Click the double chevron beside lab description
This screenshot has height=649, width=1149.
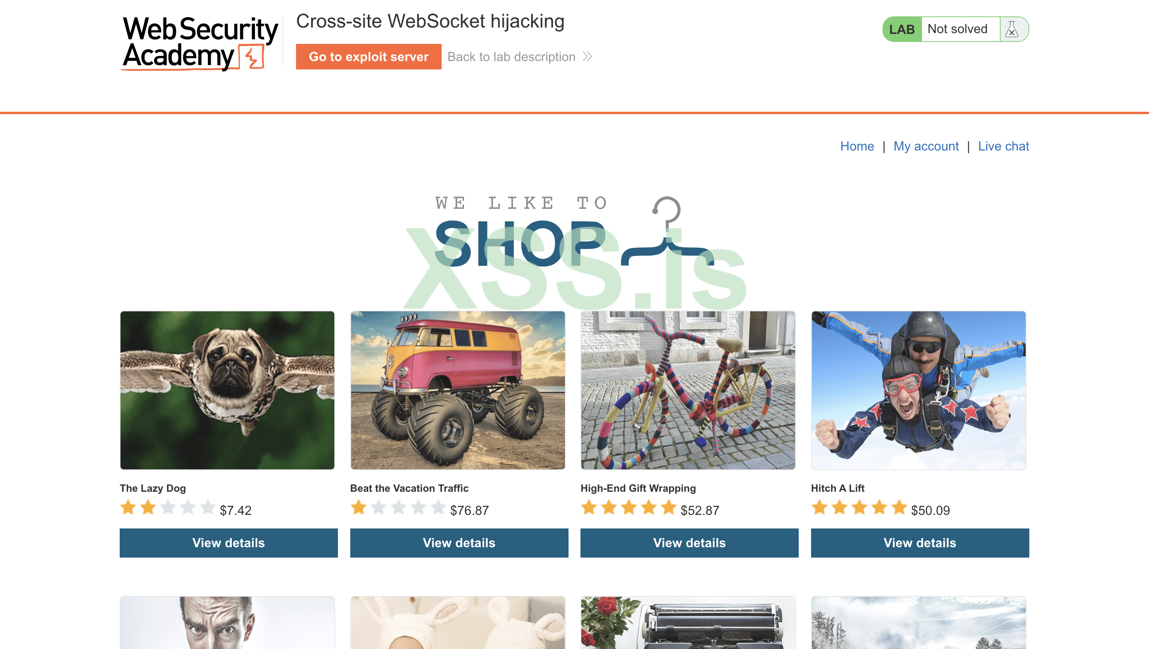tap(587, 57)
